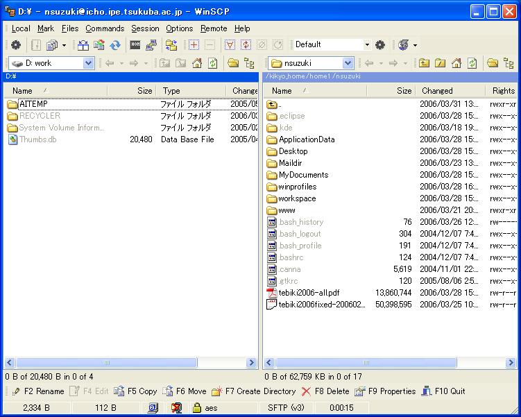
Task: Select tebiki2006-all.pdf in remote panel
Action: coord(303,292)
